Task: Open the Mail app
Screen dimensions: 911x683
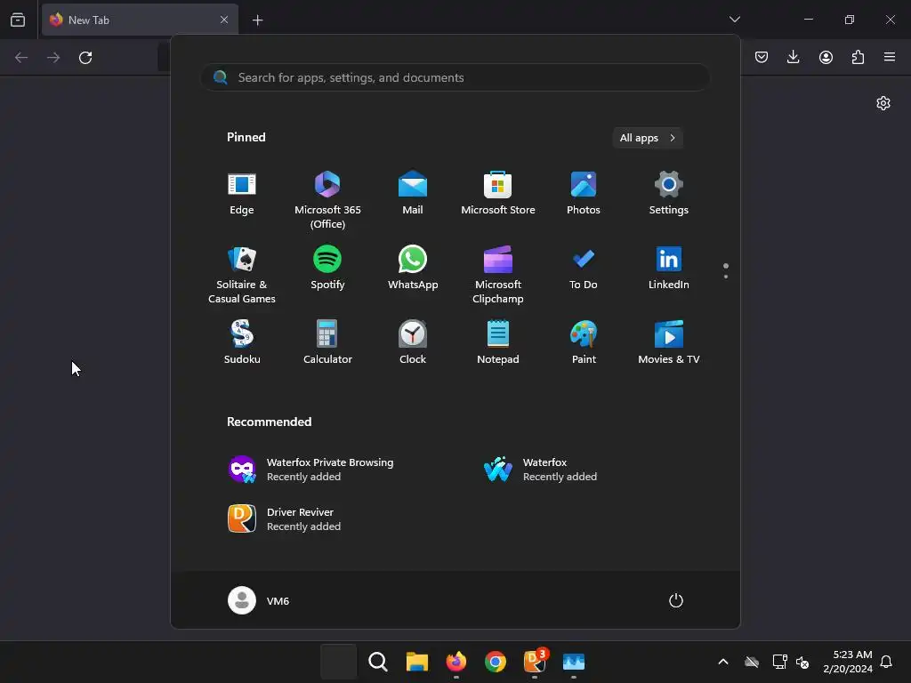Action: pyautogui.click(x=413, y=194)
